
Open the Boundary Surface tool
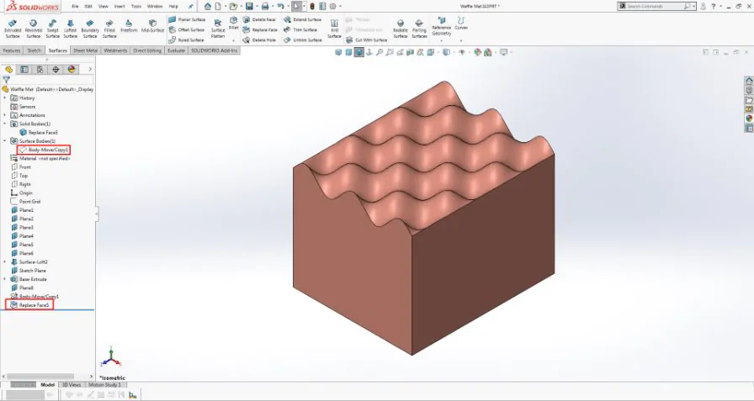[x=90, y=29]
